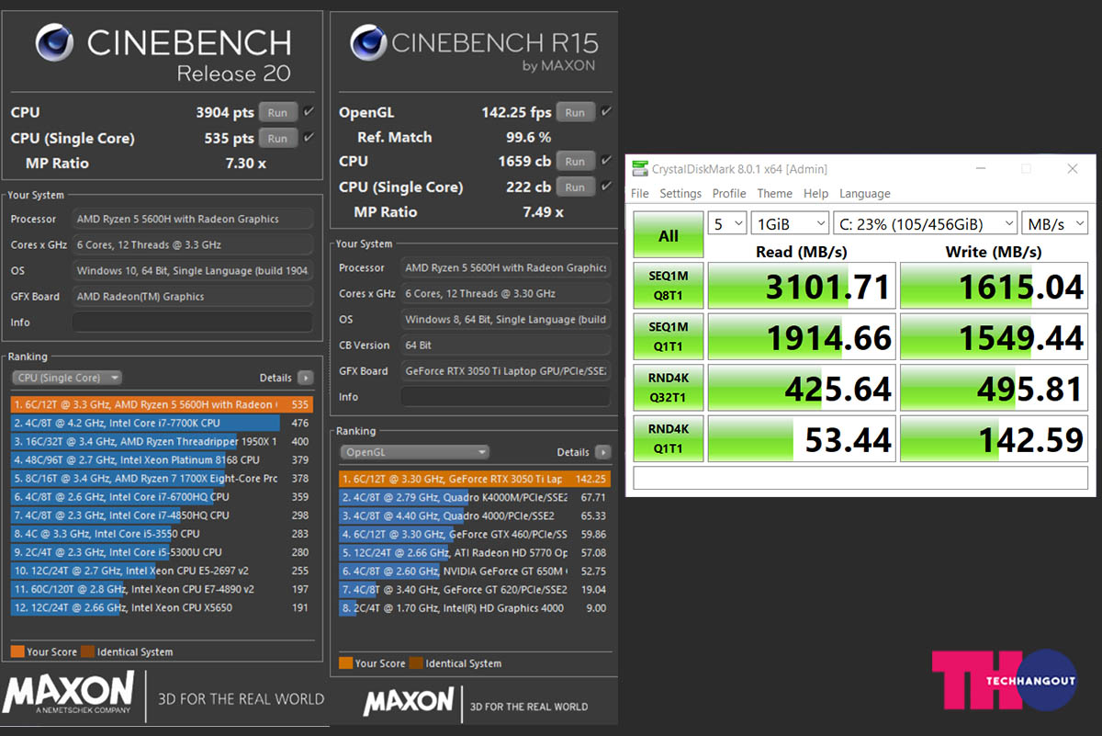Click the CrystalDiskMark title bar icon
This screenshot has width=1102, height=736.
[638, 169]
